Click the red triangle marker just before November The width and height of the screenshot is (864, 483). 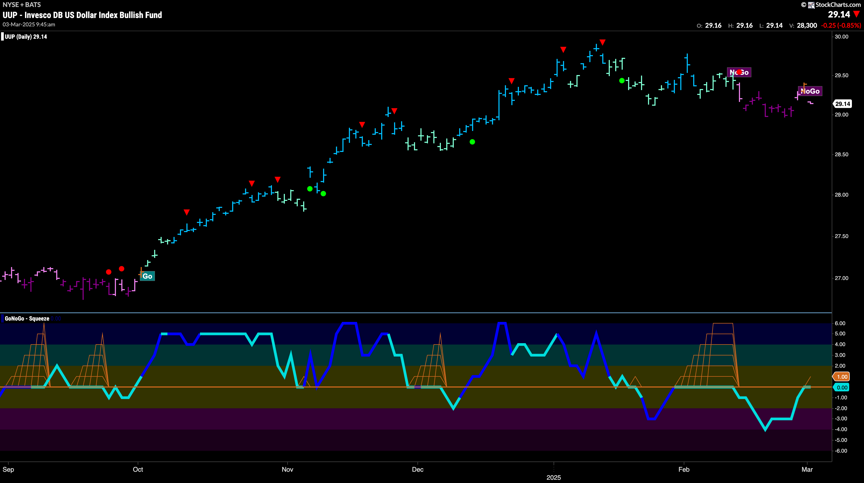point(277,179)
